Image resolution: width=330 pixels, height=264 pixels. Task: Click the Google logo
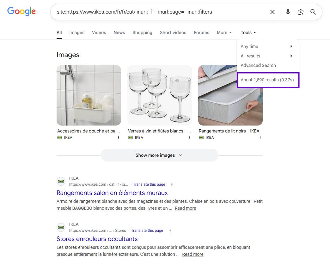coord(21,12)
